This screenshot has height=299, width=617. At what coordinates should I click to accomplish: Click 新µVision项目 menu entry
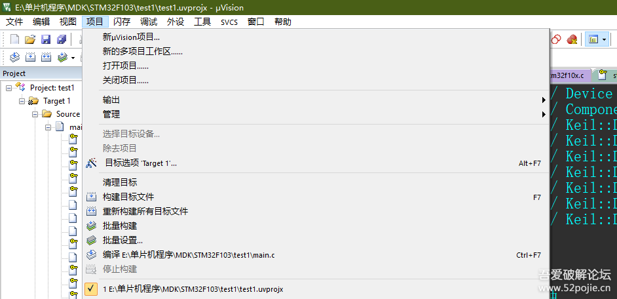(x=316, y=37)
